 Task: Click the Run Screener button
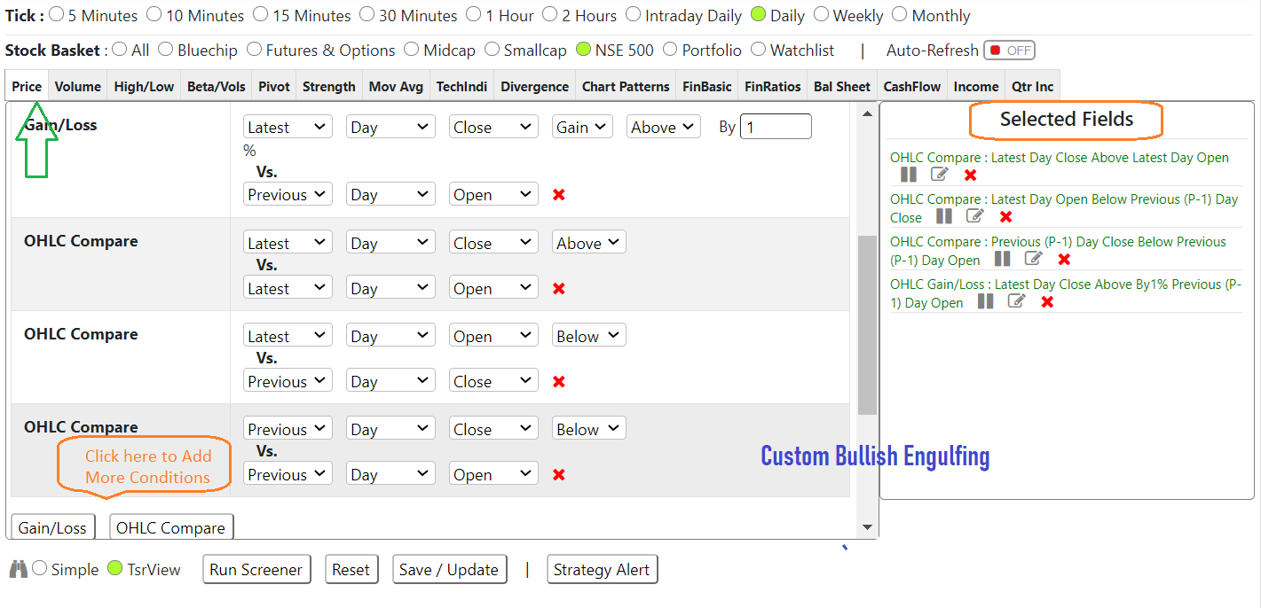pyautogui.click(x=256, y=569)
